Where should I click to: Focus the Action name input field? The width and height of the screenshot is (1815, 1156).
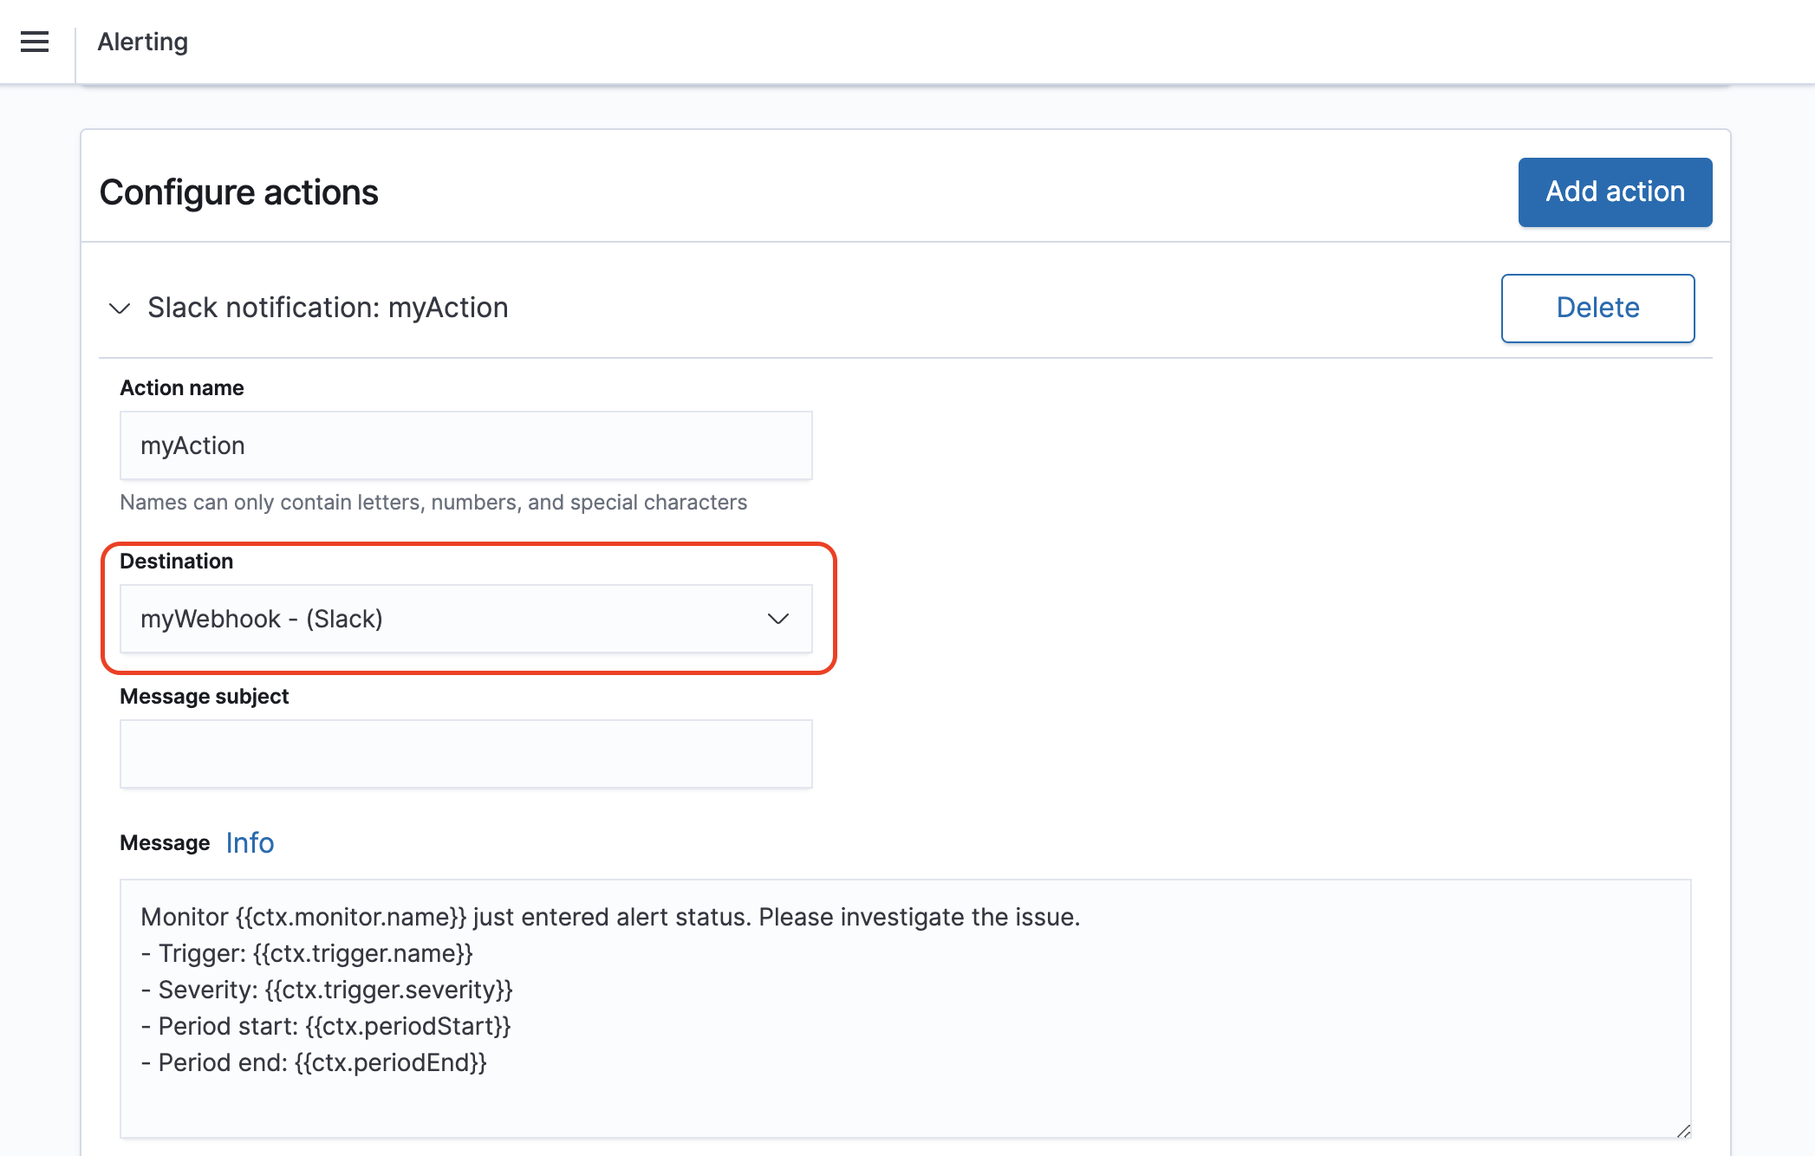point(465,445)
